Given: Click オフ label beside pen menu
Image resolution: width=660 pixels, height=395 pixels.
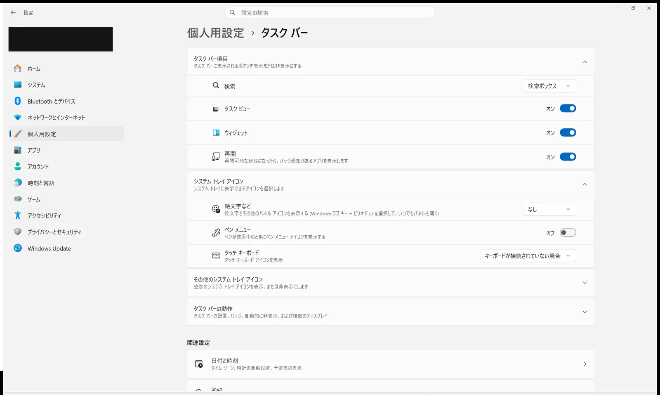Looking at the screenshot, I should point(550,233).
